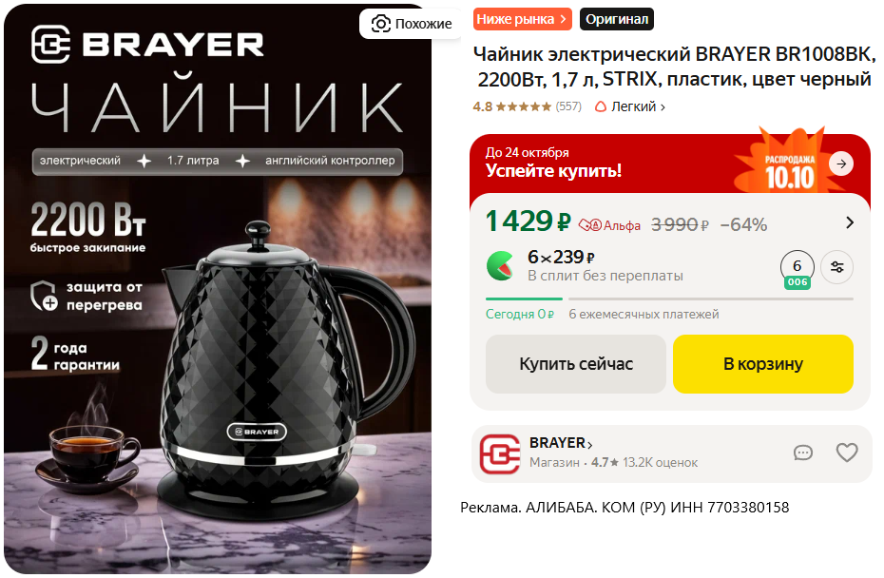The width and height of the screenshot is (884, 578).
Task: Click the Alfa card discount icon
Action: (x=590, y=225)
